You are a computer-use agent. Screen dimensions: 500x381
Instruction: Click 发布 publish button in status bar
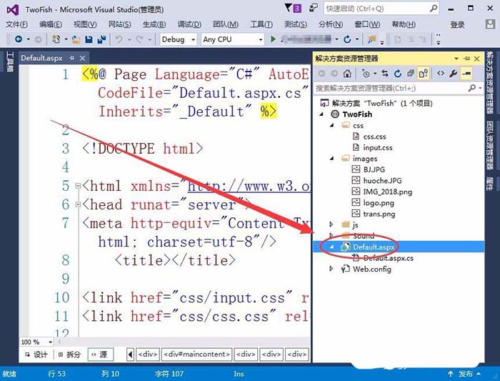[464, 374]
